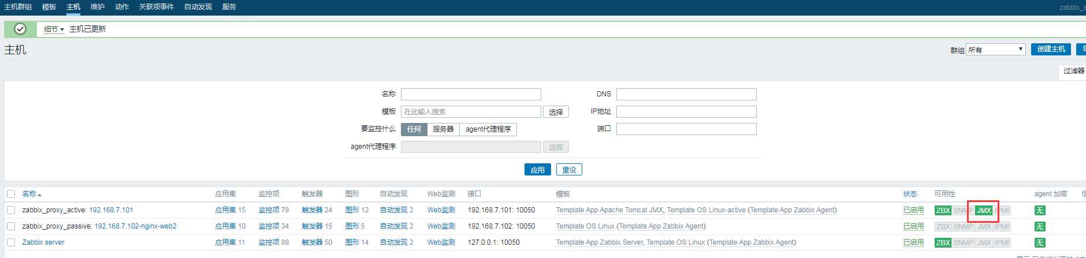Open the 过滤器 filter tab
This screenshot has height=258, width=1086.
click(x=1073, y=71)
